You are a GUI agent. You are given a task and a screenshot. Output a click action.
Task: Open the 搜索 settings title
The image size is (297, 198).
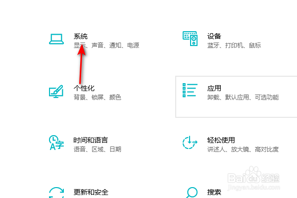click(x=214, y=192)
